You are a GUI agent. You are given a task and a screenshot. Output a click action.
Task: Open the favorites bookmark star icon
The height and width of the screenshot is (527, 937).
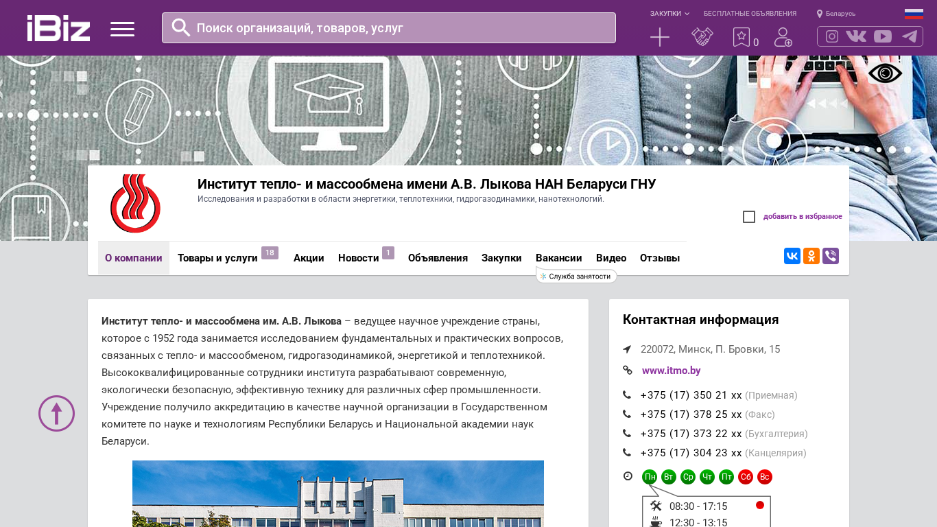(x=742, y=37)
